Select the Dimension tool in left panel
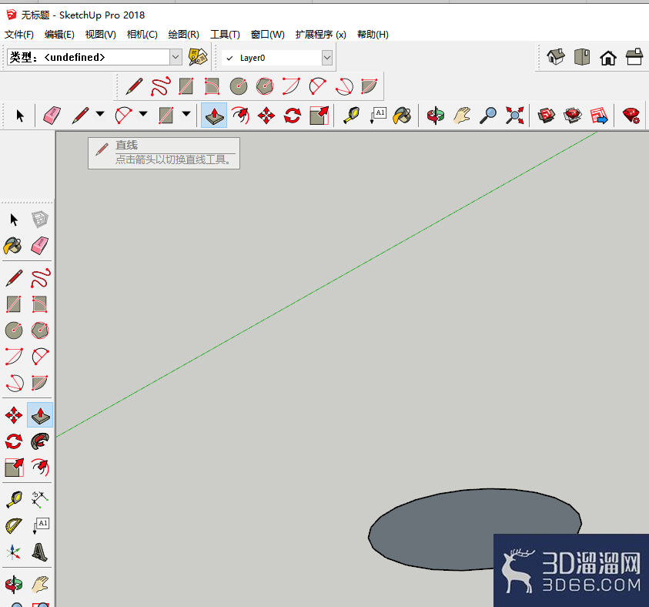 coord(40,500)
